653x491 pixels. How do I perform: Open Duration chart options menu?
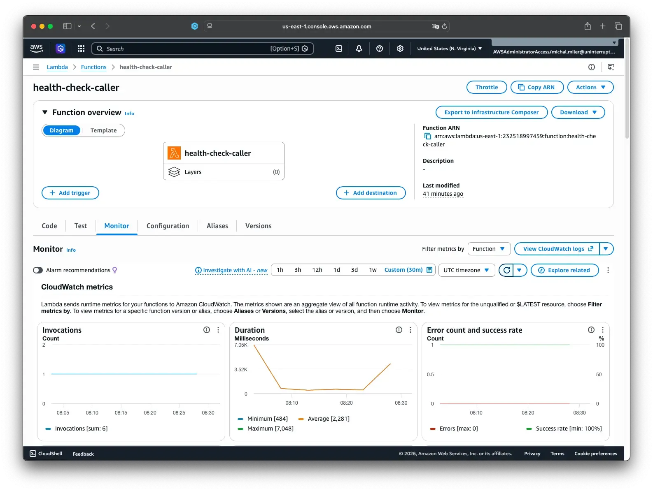[x=410, y=330]
